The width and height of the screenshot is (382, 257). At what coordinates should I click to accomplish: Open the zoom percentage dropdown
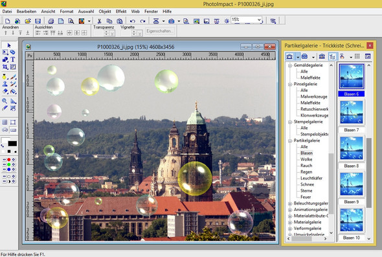[259, 19]
